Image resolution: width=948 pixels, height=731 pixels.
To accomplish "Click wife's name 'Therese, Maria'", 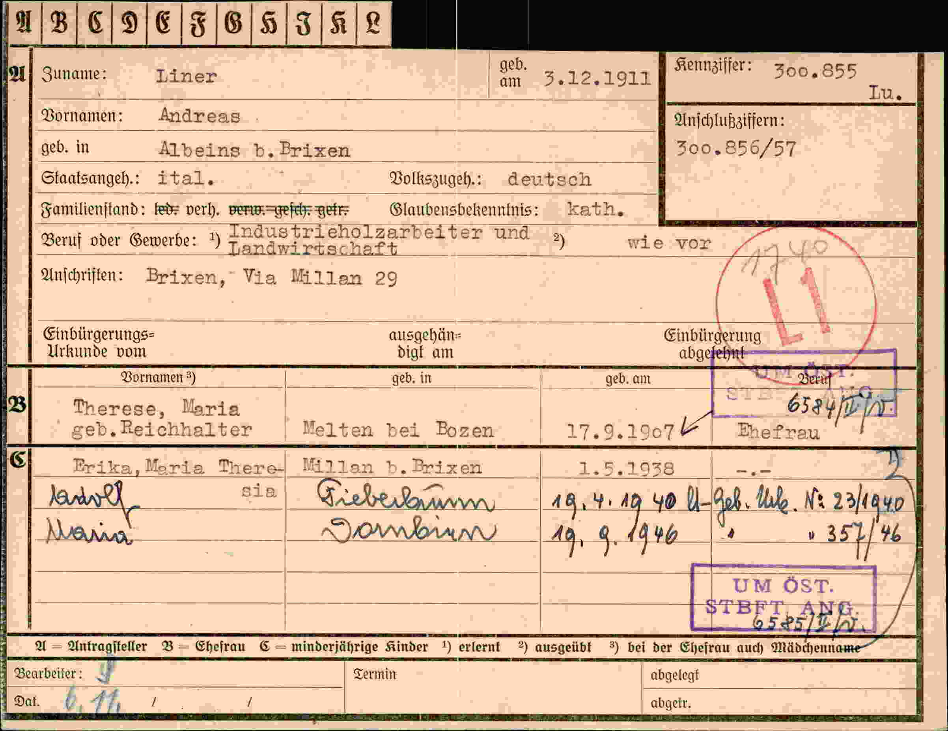I will tap(156, 408).
